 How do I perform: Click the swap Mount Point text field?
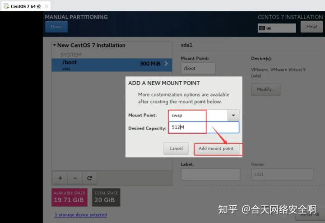[x=198, y=115]
